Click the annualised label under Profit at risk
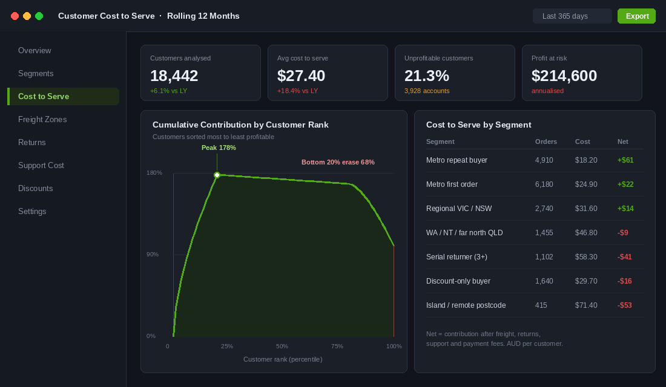This screenshot has height=387, width=666. tap(547, 91)
